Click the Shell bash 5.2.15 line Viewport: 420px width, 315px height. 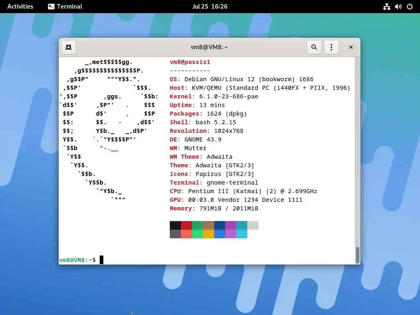pyautogui.click(x=203, y=122)
